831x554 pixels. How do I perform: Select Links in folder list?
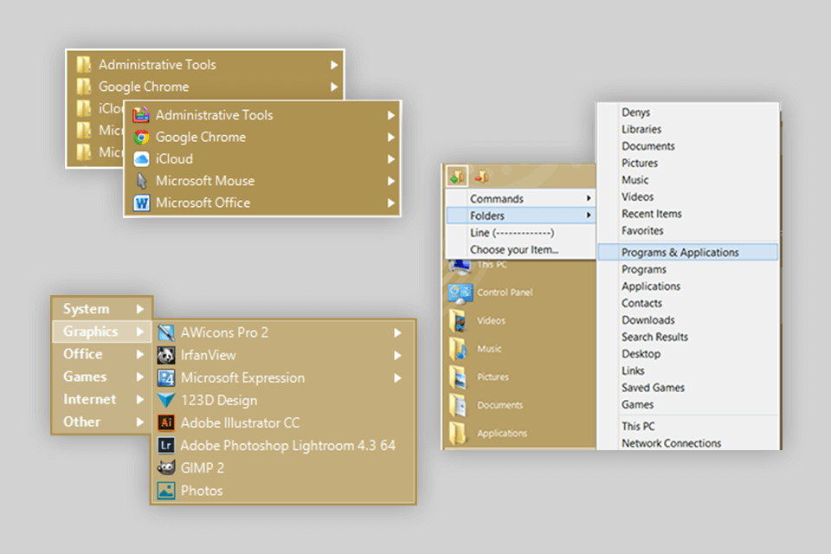[x=688, y=371]
